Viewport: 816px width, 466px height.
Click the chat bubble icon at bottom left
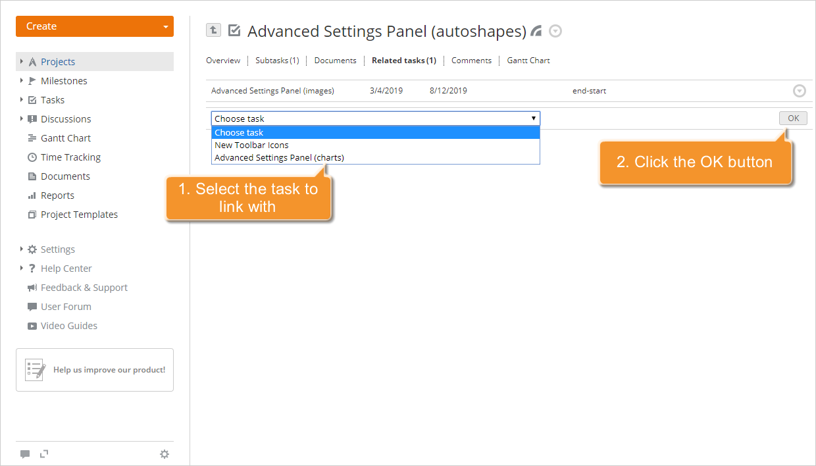[x=25, y=453]
